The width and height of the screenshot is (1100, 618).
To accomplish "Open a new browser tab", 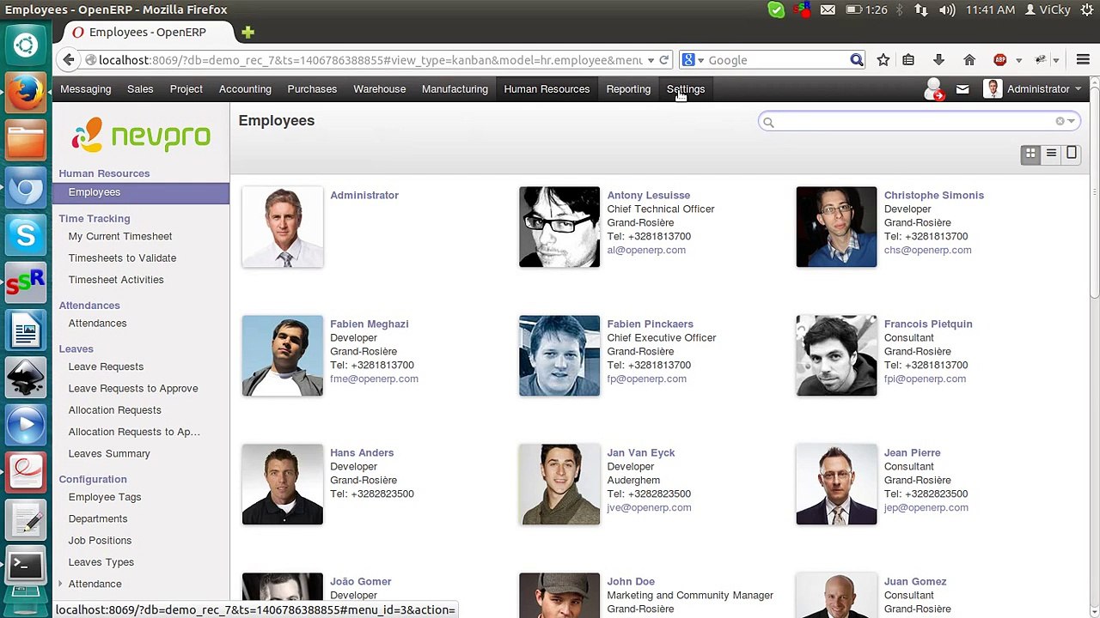I will point(247,32).
